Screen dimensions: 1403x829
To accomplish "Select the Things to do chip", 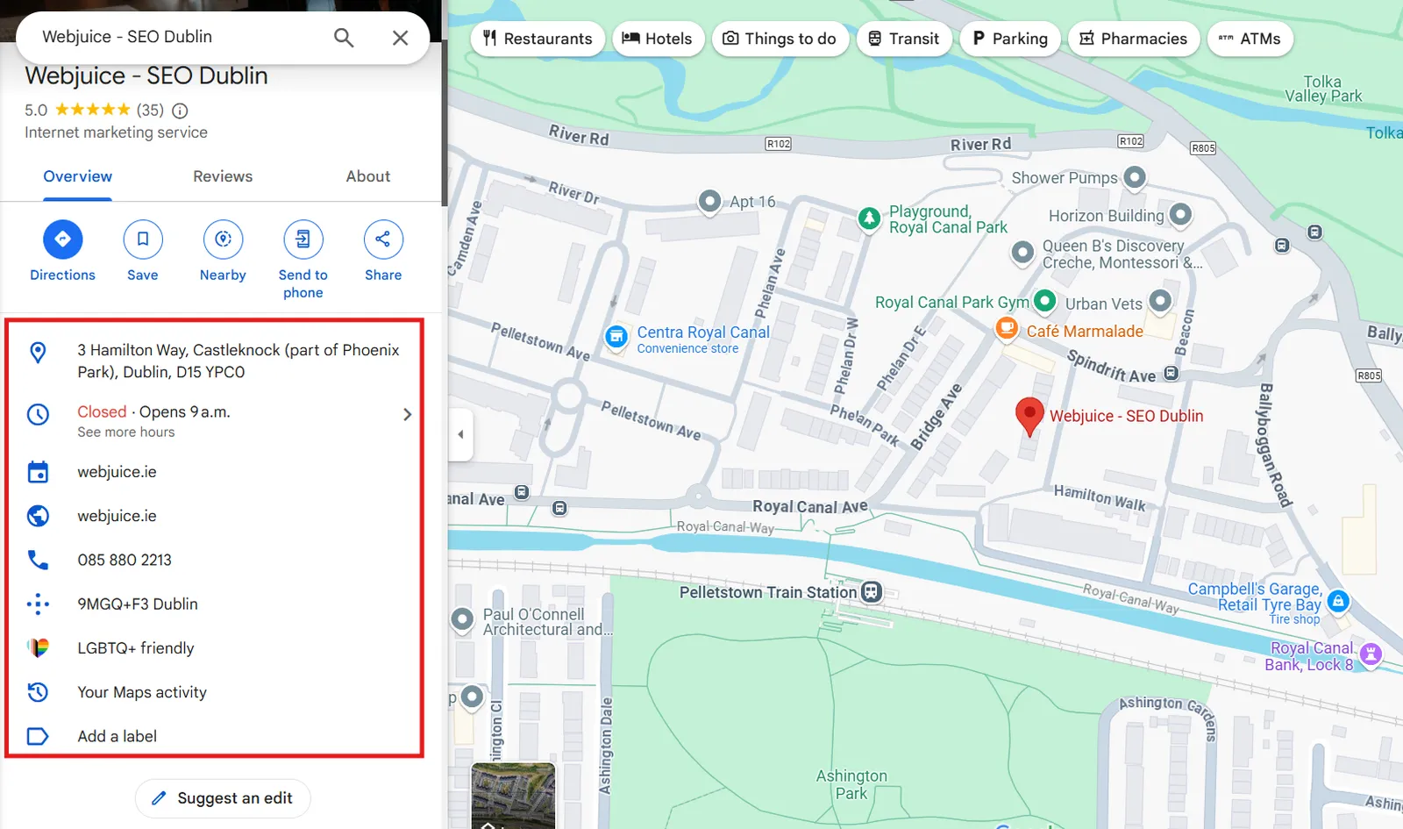I will (x=780, y=39).
